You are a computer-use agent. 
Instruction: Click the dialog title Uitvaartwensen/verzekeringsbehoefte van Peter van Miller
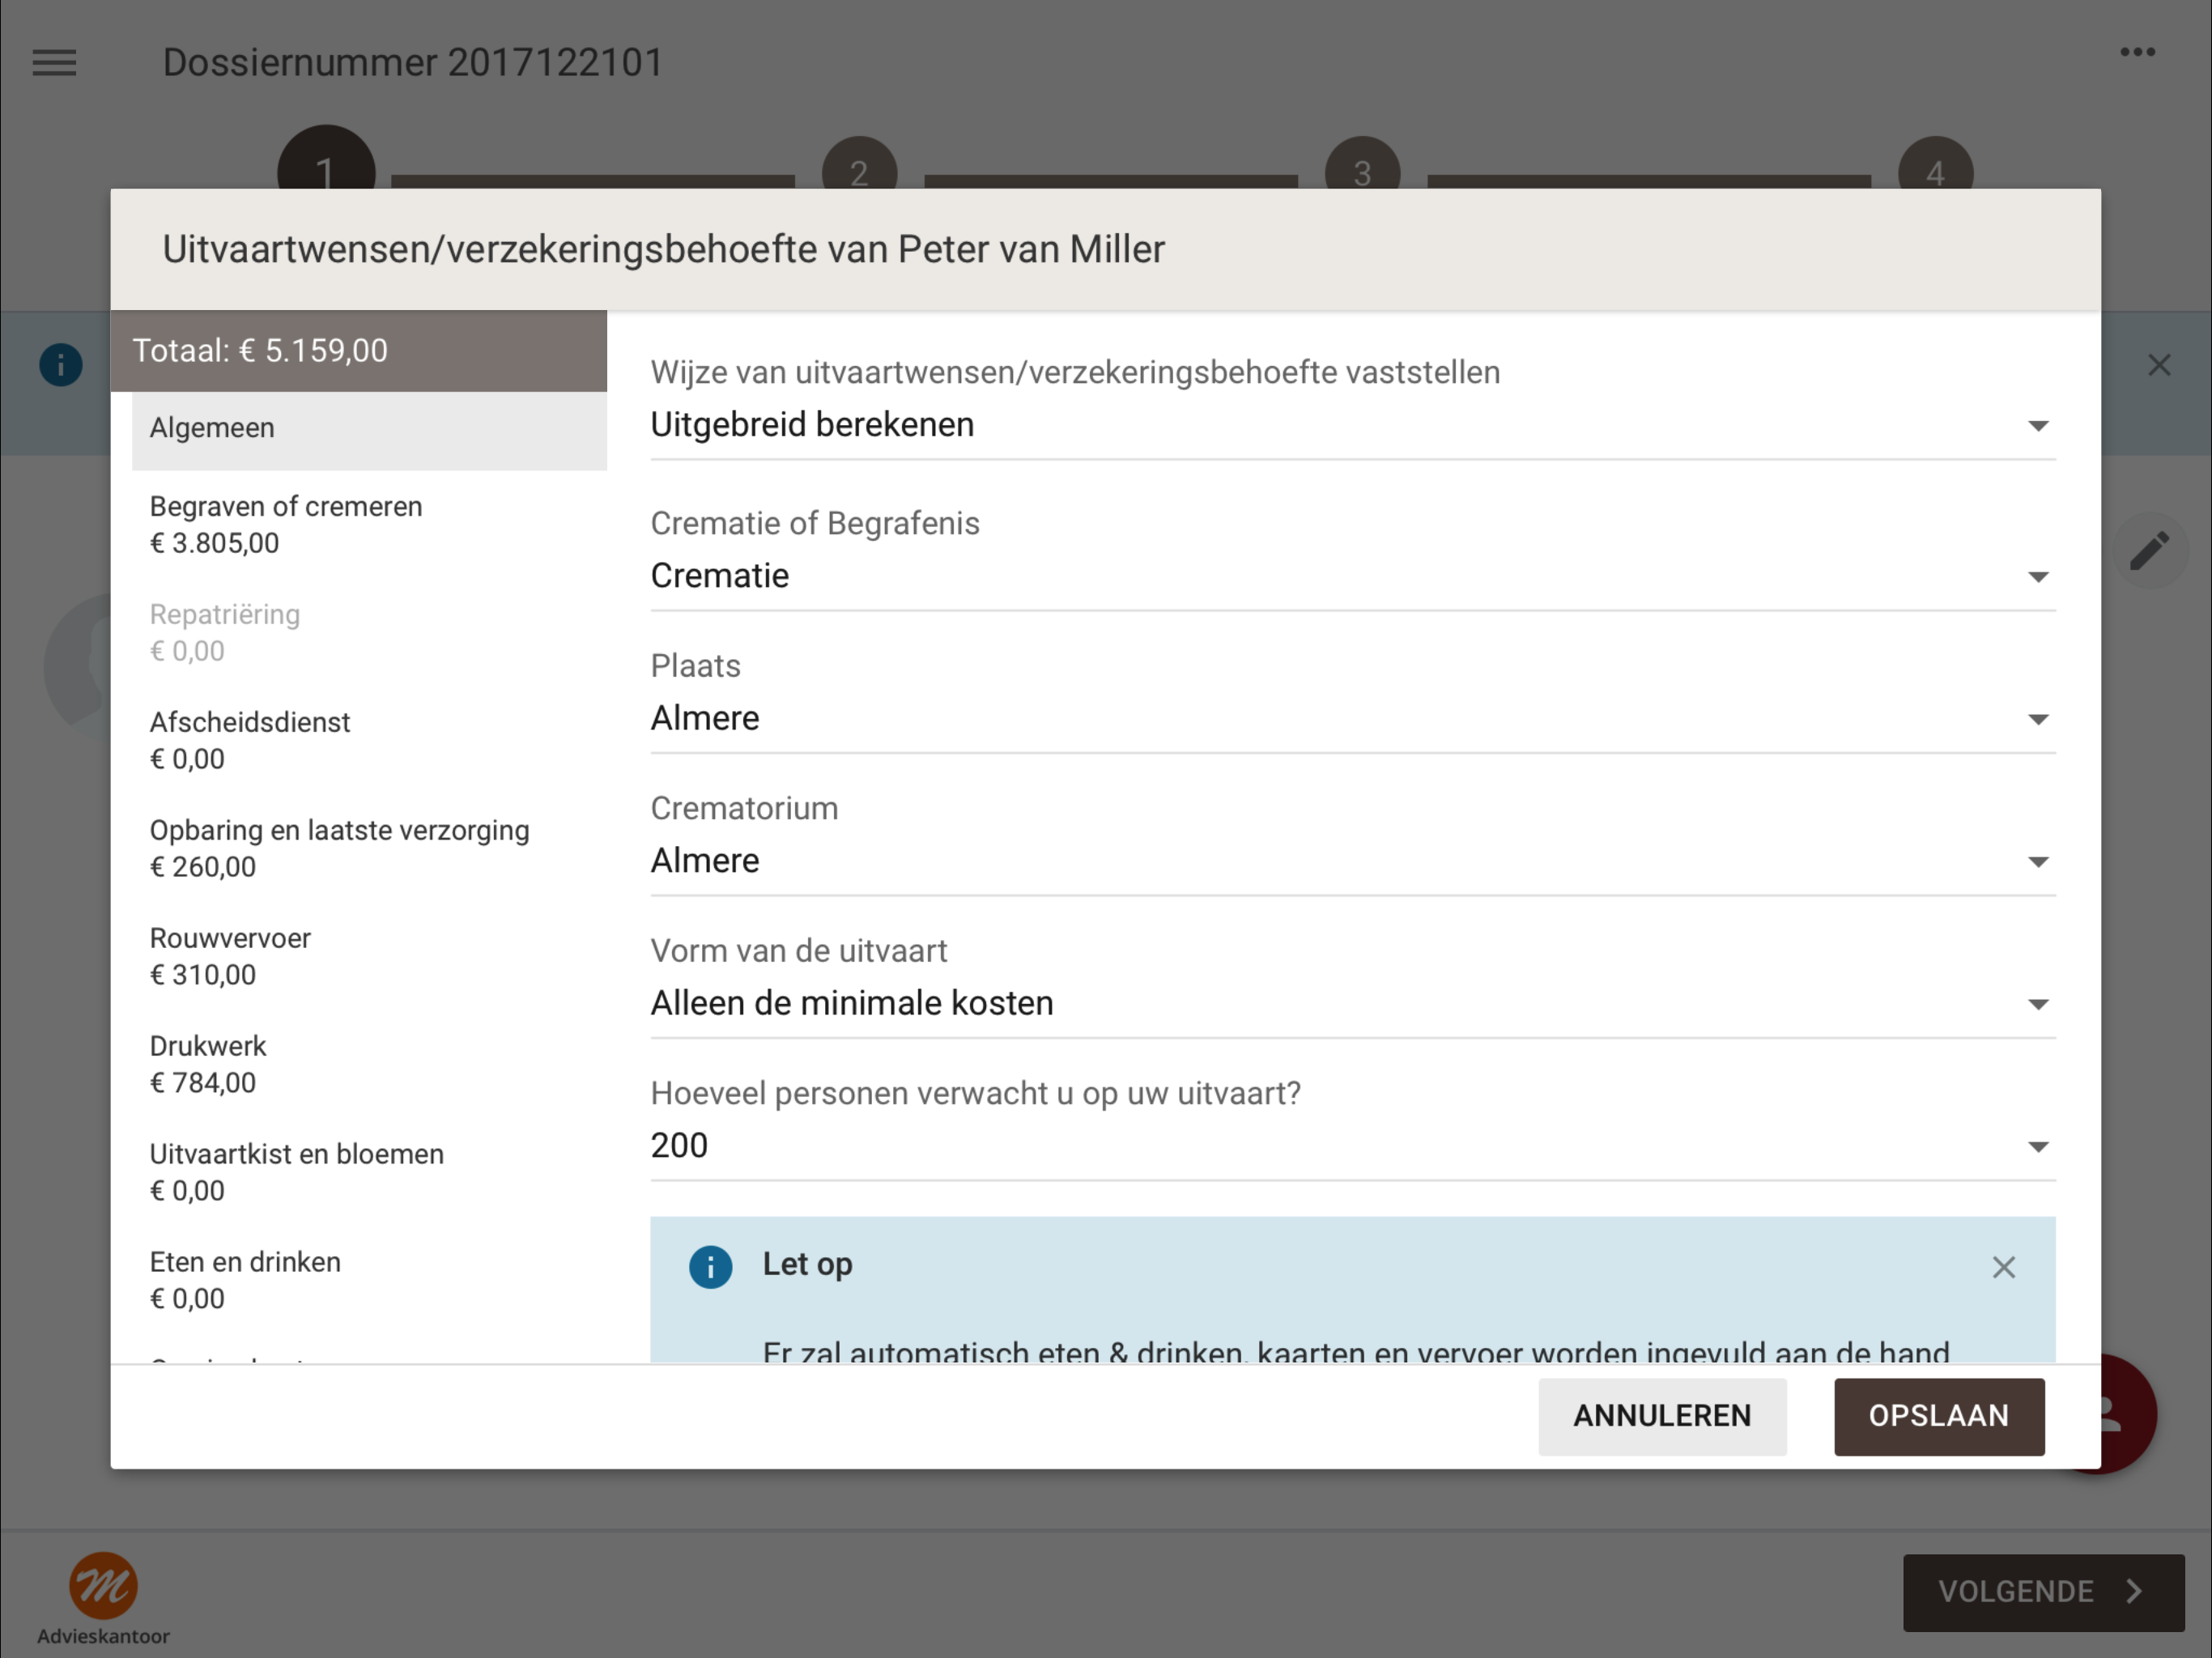pyautogui.click(x=664, y=250)
